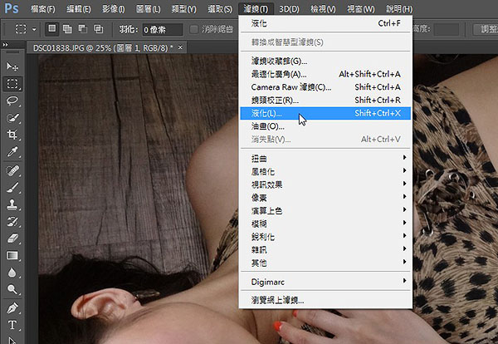Choose 液化(L)... Liquify entry Shift+Ctrl+X
498x344 pixels.
click(325, 113)
